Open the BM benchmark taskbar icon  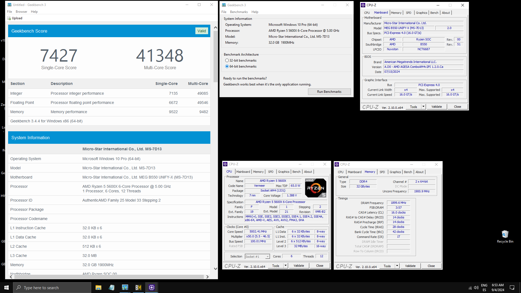(138, 288)
